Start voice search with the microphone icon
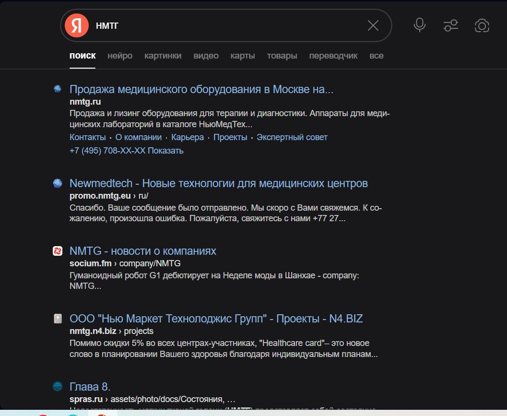The width and height of the screenshot is (507, 416). [x=419, y=25]
